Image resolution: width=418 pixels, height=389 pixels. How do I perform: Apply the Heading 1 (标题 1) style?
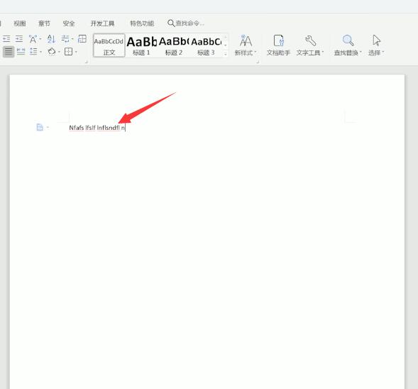click(141, 45)
